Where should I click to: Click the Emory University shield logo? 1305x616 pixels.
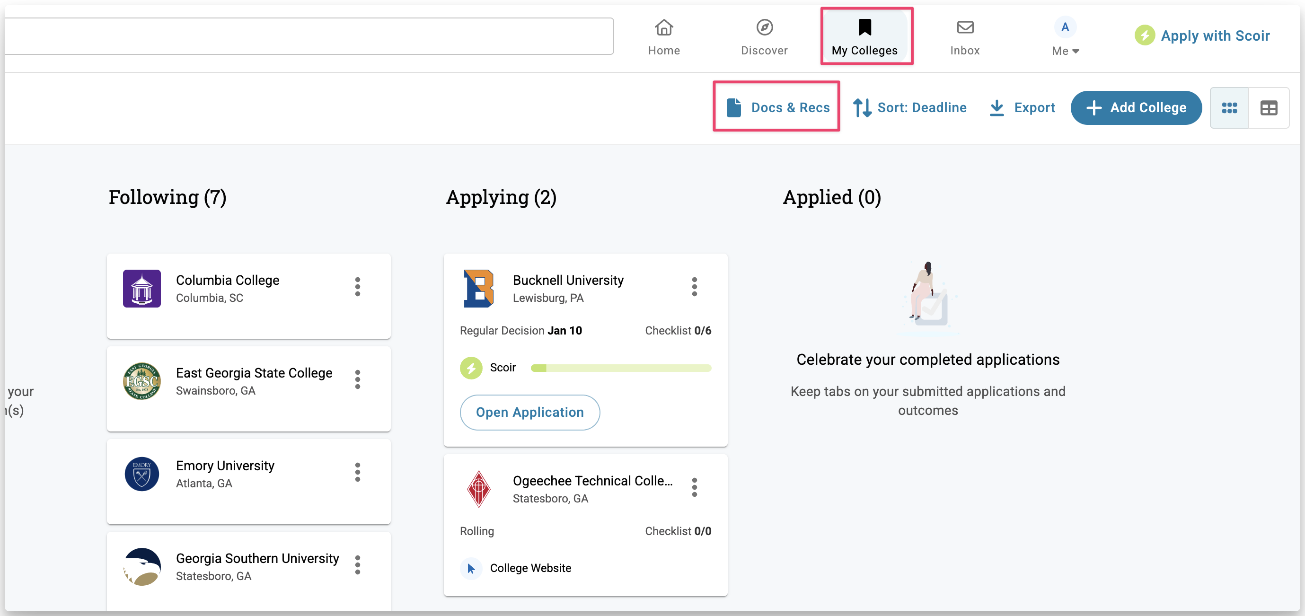coord(142,474)
